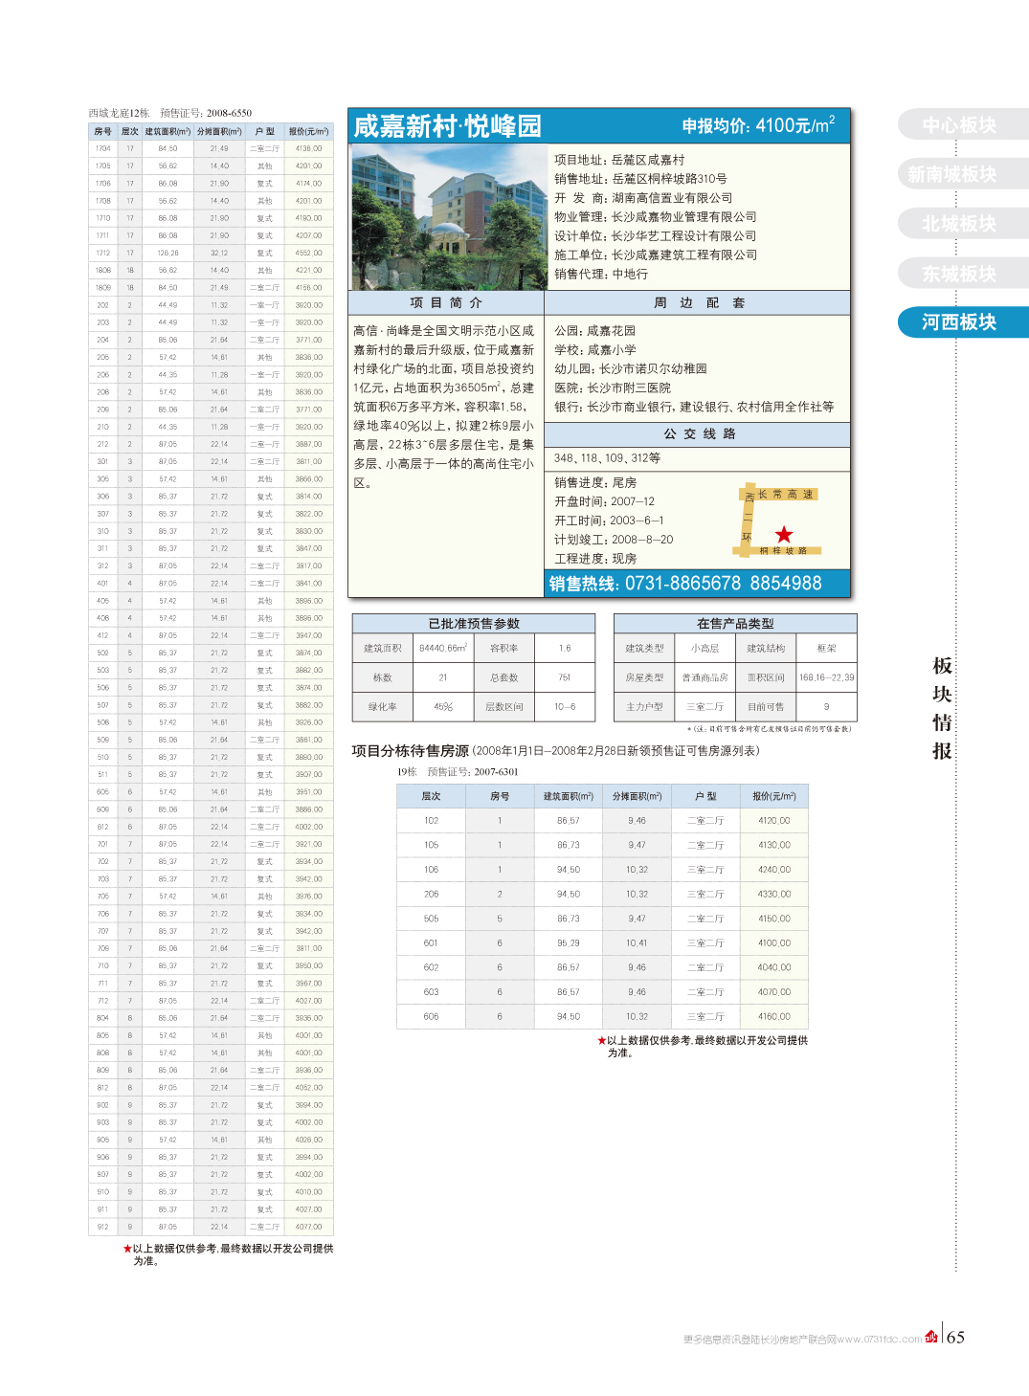Click the 公交线路 header bar
Screen dimensions: 1029x1396
pyautogui.click(x=698, y=433)
